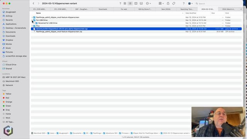Sort by the Date Modified column header

[x=191, y=13]
